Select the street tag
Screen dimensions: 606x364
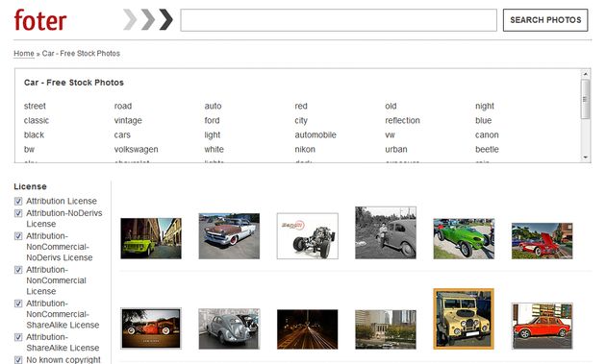click(35, 106)
